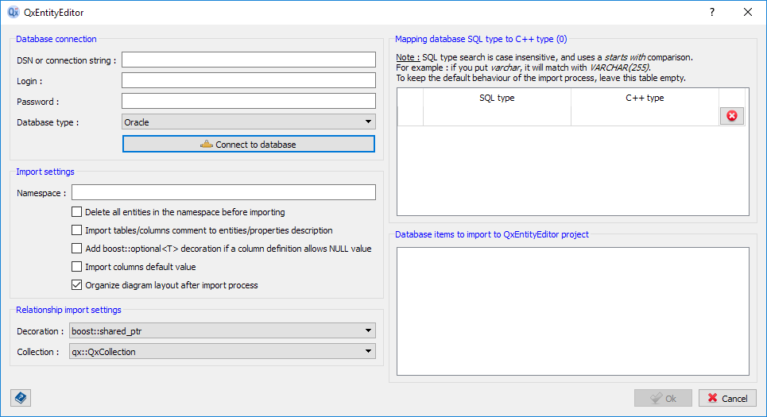
Task: Click the red delete mapping row icon
Action: (731, 116)
